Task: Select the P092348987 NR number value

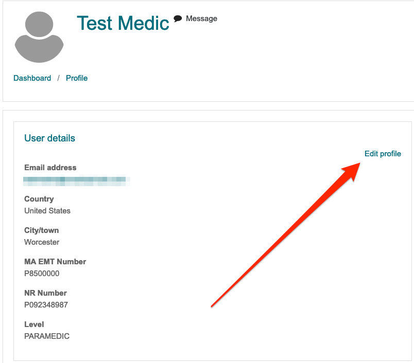Action: coord(46,305)
